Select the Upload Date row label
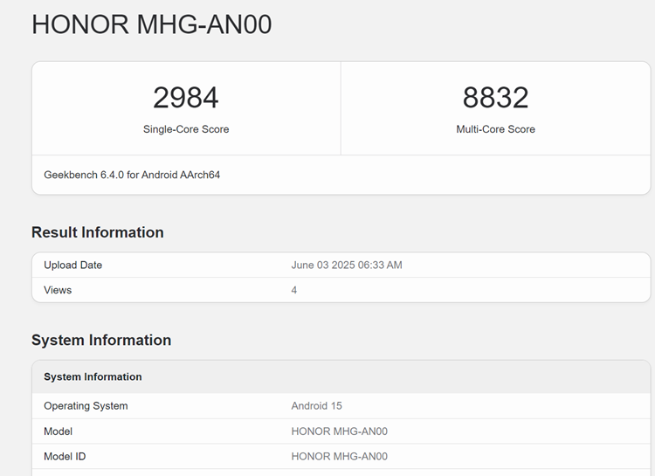Viewport: 655px width, 476px height. [72, 265]
